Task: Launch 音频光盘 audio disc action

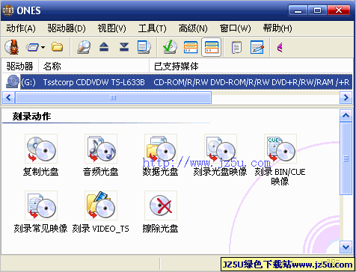Action: click(101, 155)
